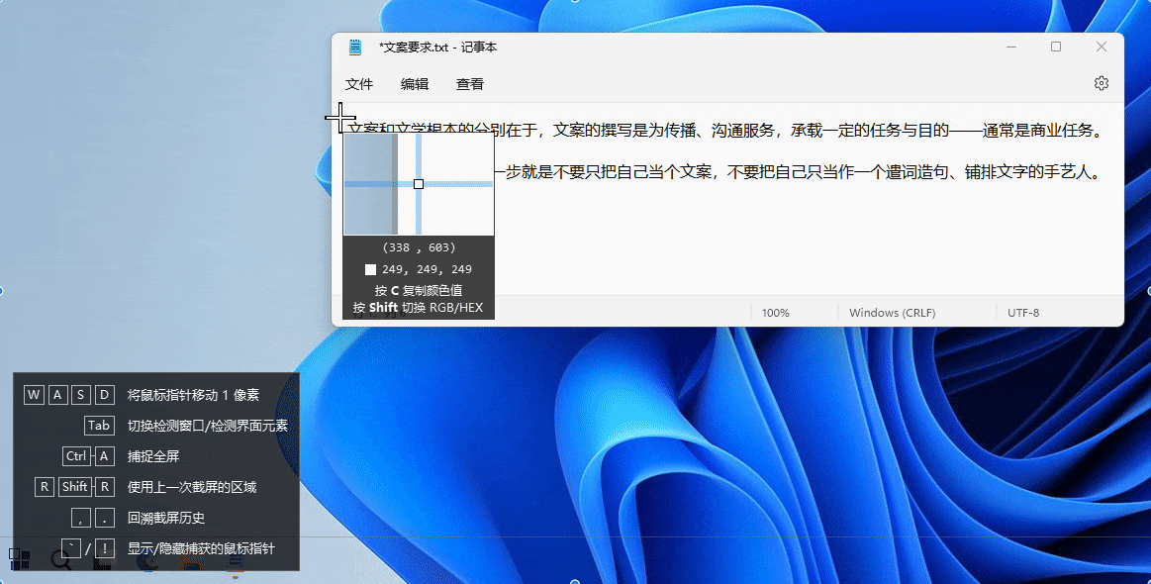Screen dimensions: 1151x584
Task: Open the 文件 menu
Action: (x=358, y=85)
